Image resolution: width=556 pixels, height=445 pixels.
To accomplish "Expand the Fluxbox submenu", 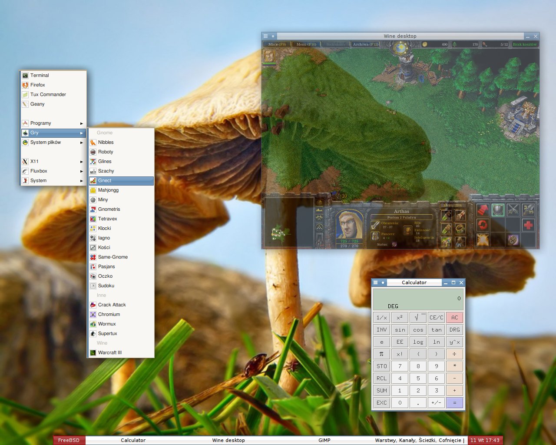I will click(53, 171).
